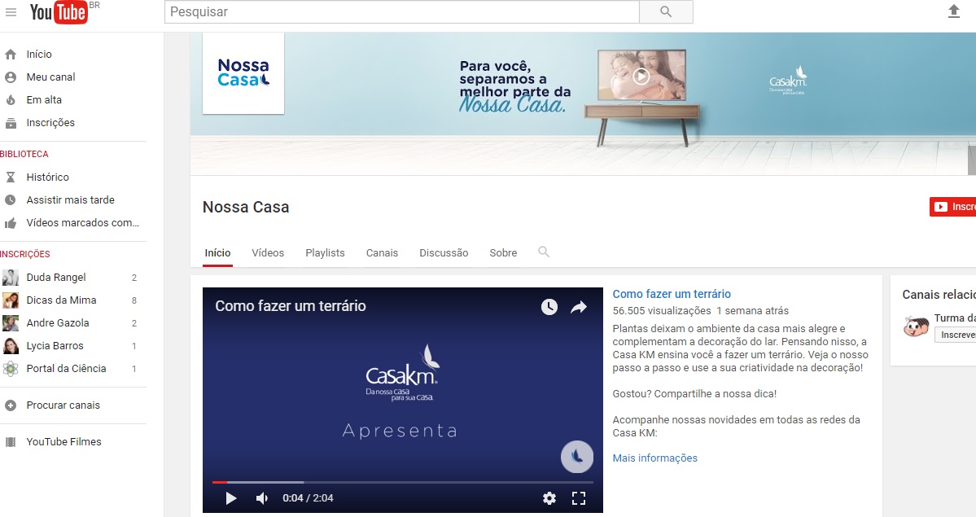Enter fullscreen in video player
This screenshot has height=517, width=976.
pos(579,497)
